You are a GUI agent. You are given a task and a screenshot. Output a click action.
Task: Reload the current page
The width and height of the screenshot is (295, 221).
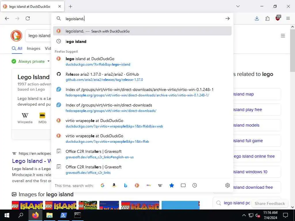click(28, 18)
